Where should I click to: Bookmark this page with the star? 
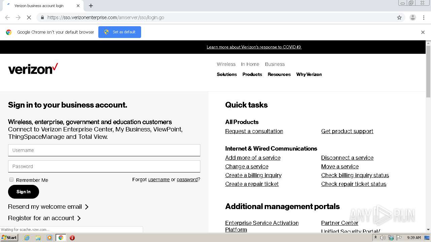(399, 17)
